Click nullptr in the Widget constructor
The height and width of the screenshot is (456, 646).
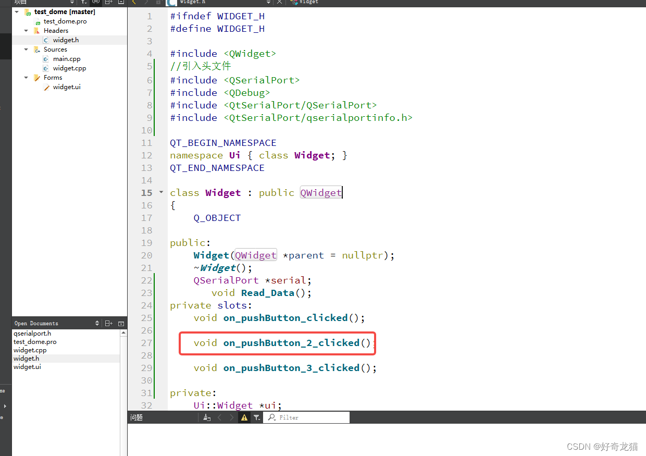tap(362, 255)
